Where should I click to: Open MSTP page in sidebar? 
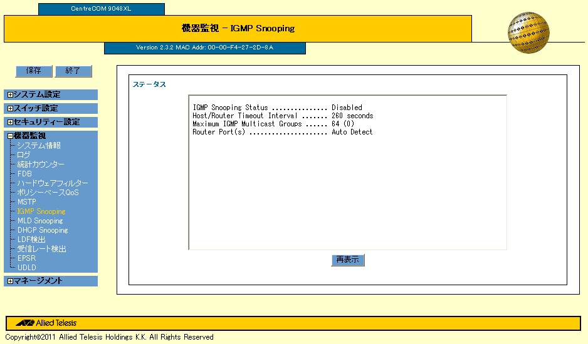click(x=26, y=202)
